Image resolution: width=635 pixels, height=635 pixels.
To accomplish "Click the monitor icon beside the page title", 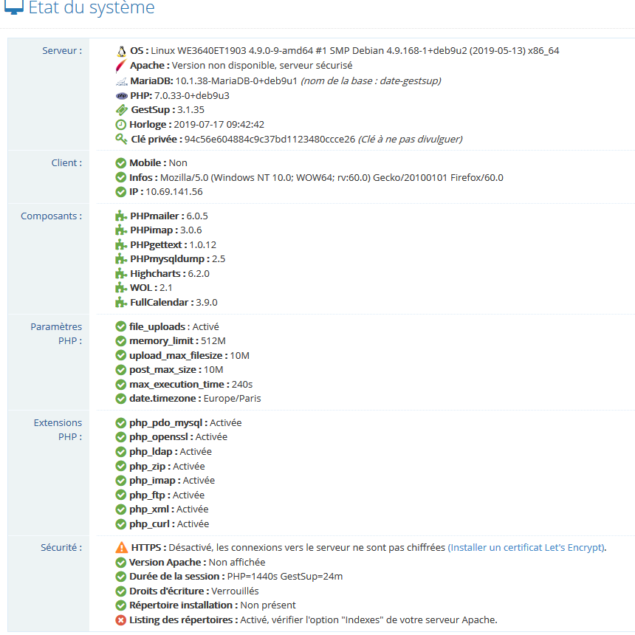I will (13, 7).
